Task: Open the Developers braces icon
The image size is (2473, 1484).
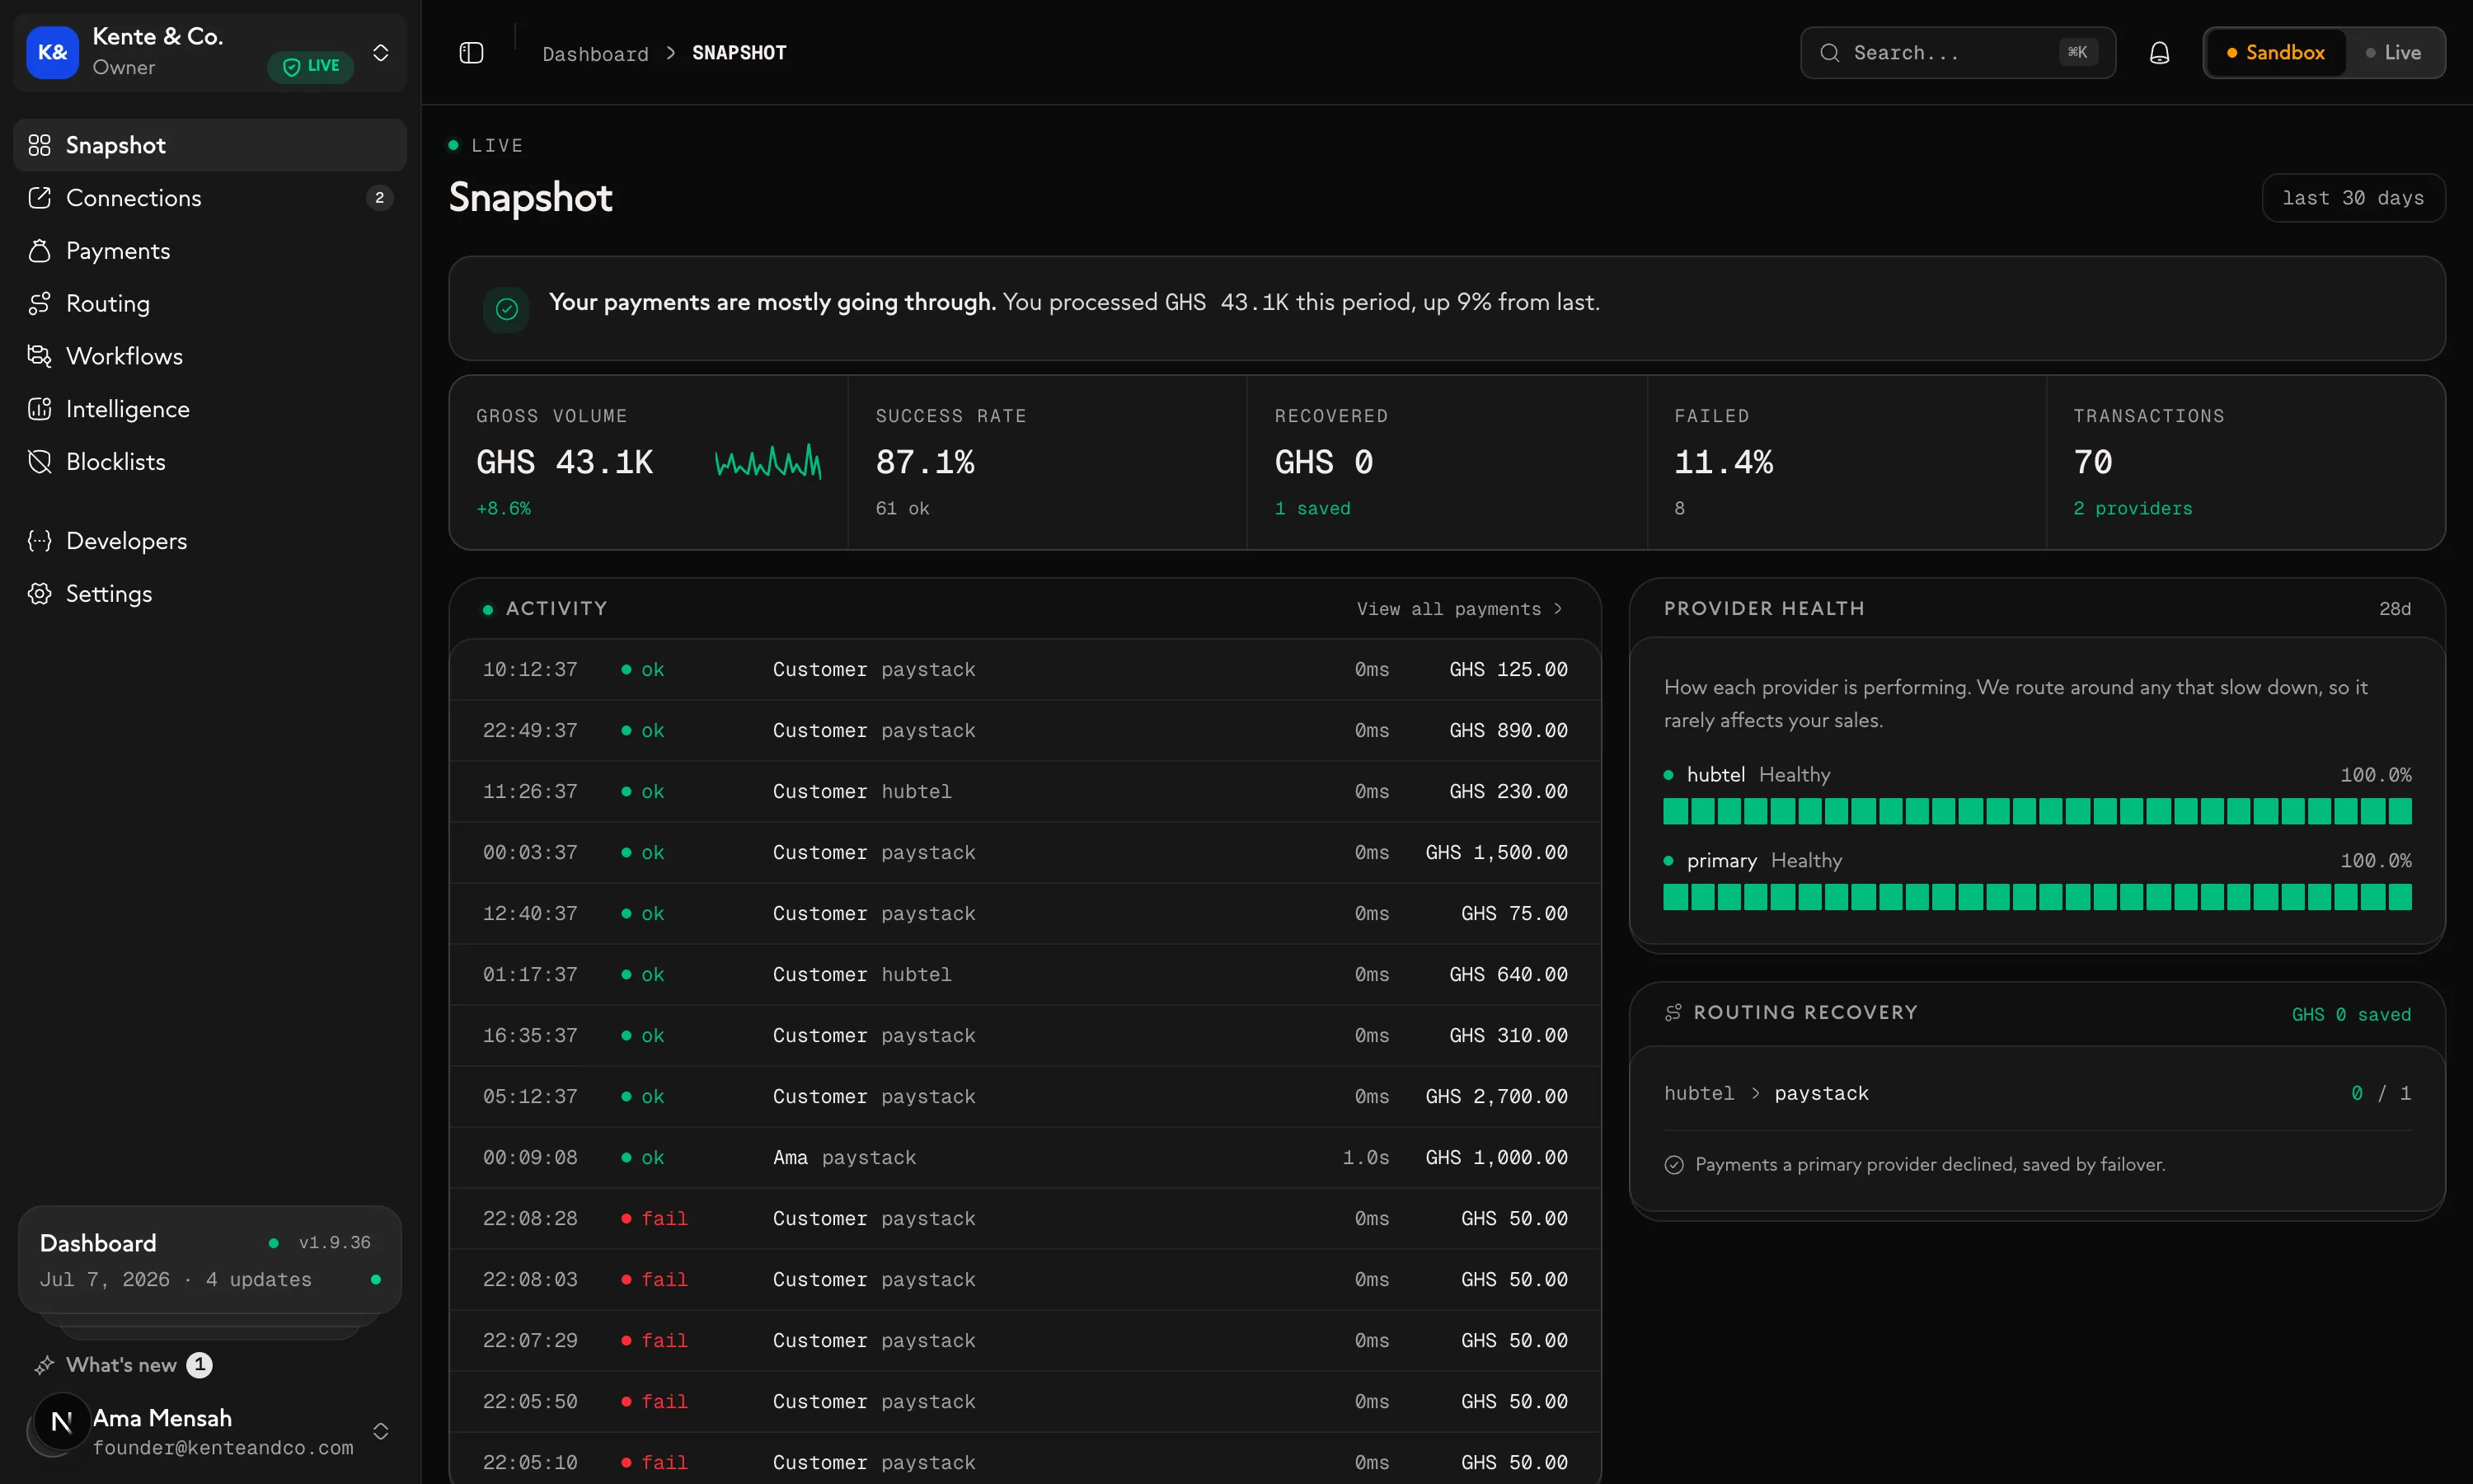Action: 39,541
